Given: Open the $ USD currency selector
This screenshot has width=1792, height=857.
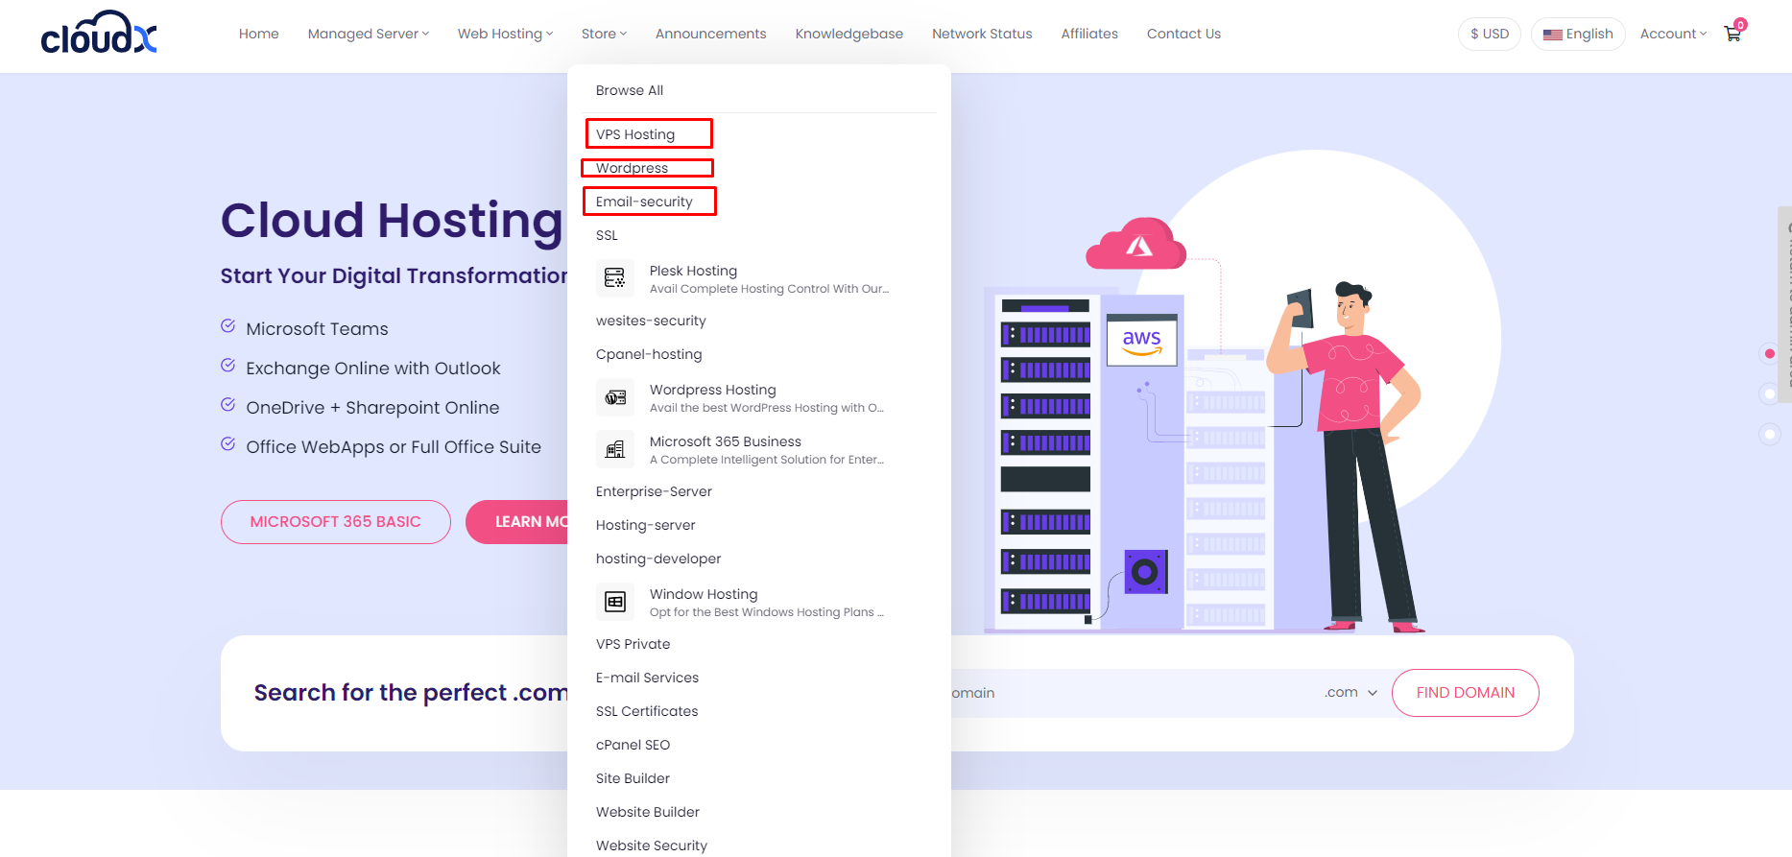Looking at the screenshot, I should tap(1489, 34).
